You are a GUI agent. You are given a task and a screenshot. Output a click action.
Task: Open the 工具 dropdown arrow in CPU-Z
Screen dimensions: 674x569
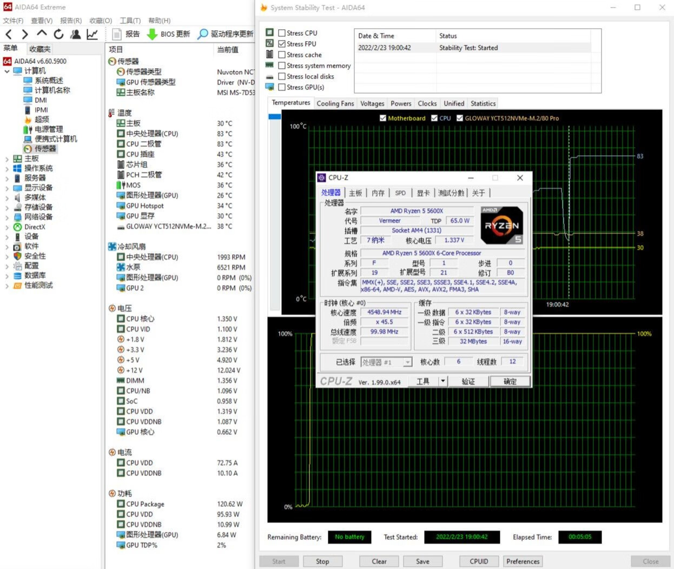tap(442, 381)
